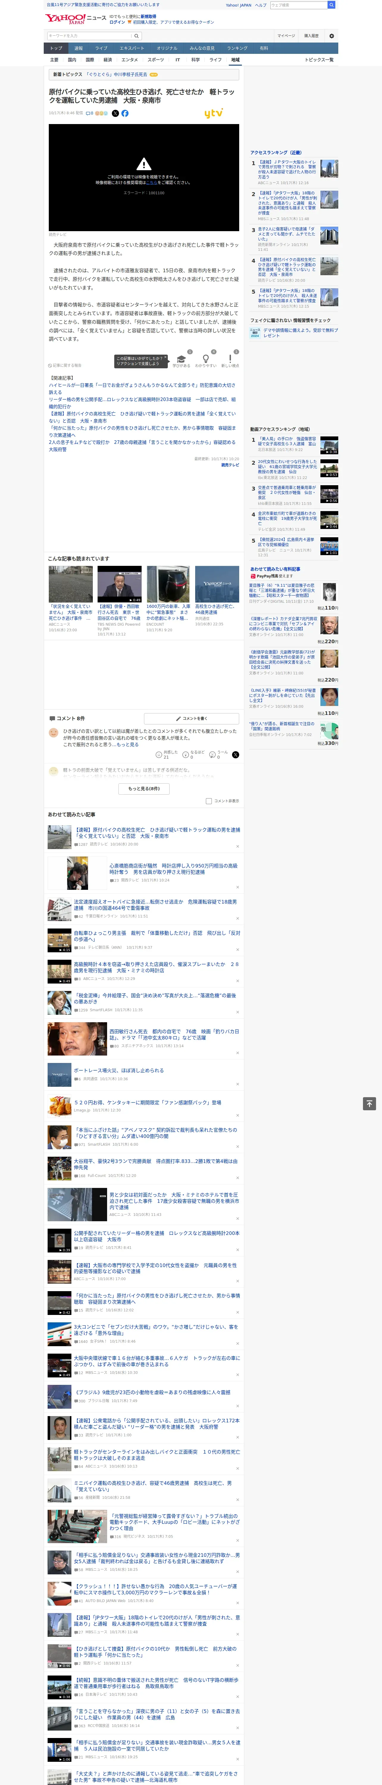Open the みんなの意見 navigation tab
Image resolution: width=382 pixels, height=1785 pixels.
click(x=202, y=48)
